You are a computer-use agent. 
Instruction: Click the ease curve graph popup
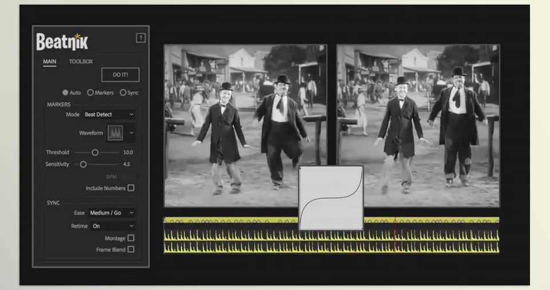pyautogui.click(x=331, y=198)
